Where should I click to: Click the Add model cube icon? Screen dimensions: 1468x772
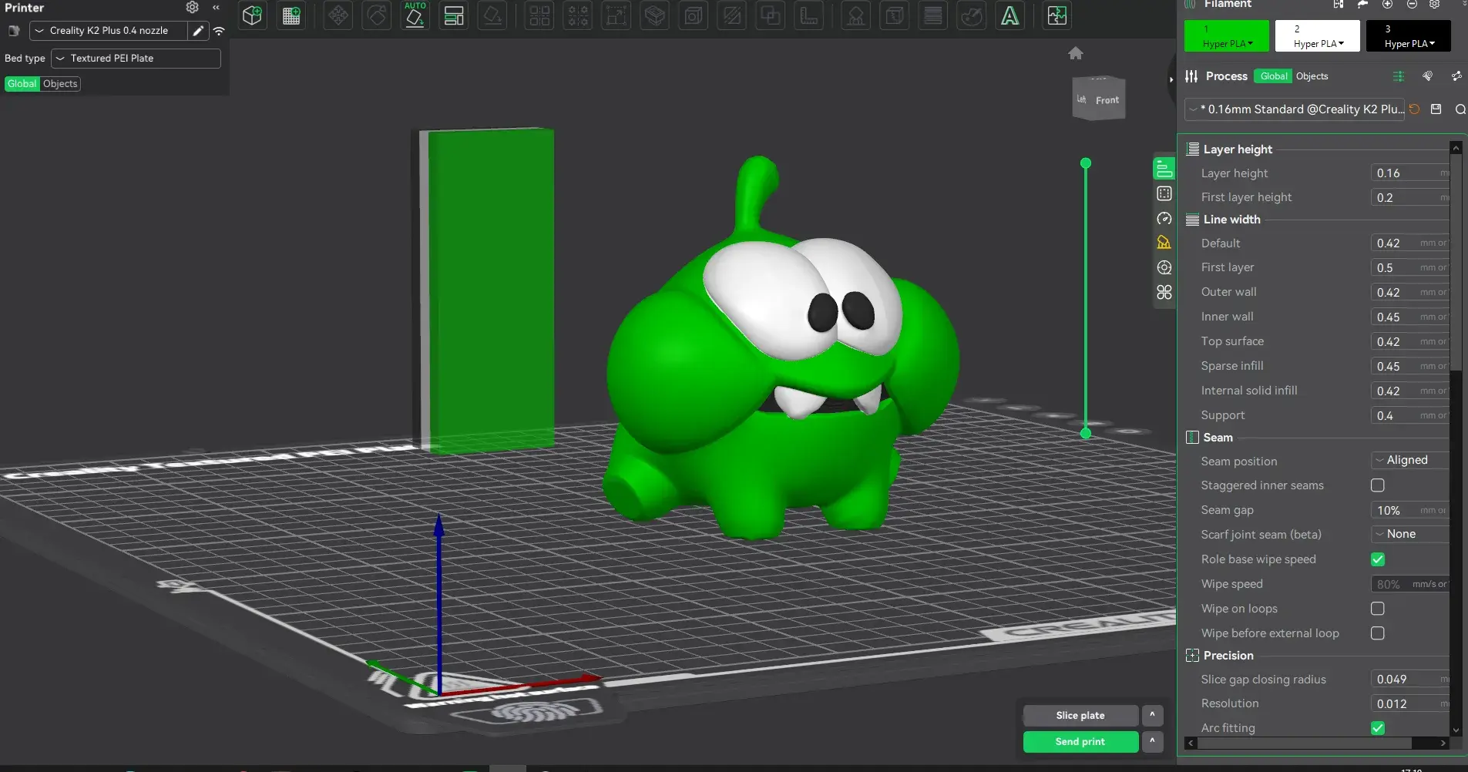tap(252, 15)
